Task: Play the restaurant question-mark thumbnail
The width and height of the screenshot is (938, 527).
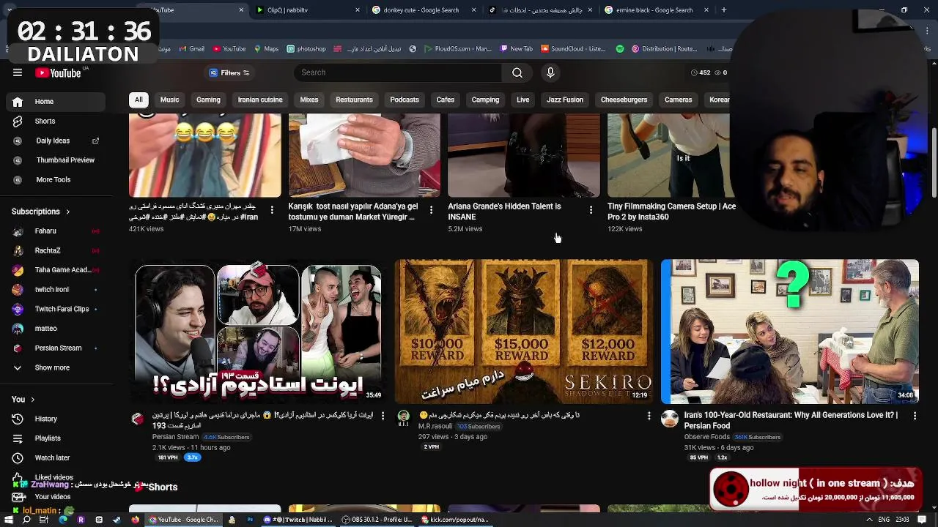Action: [789, 332]
